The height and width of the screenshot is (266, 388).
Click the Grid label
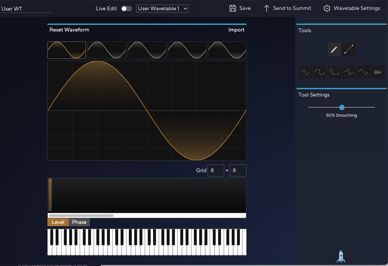coord(201,170)
